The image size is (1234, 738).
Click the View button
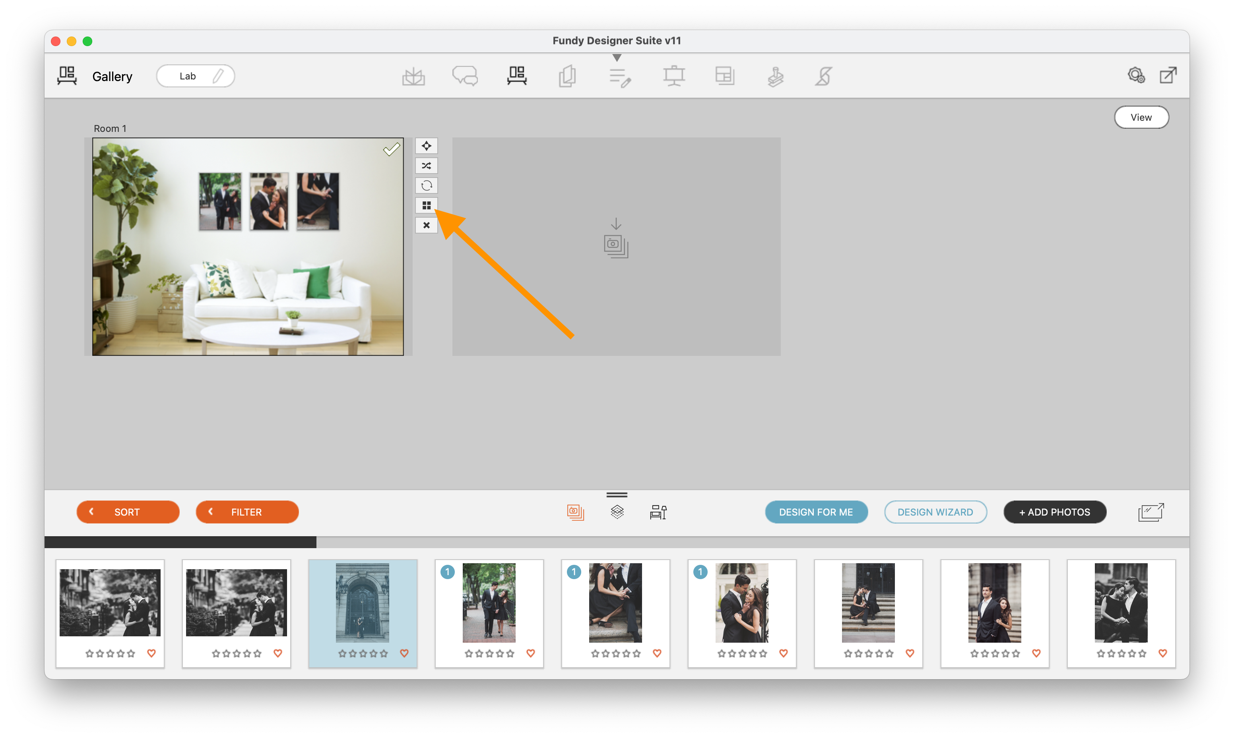point(1141,117)
